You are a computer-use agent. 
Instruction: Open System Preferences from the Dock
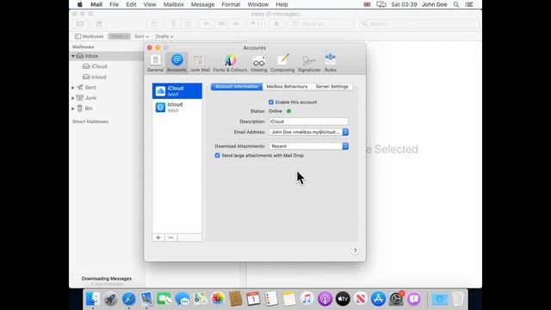(396, 299)
